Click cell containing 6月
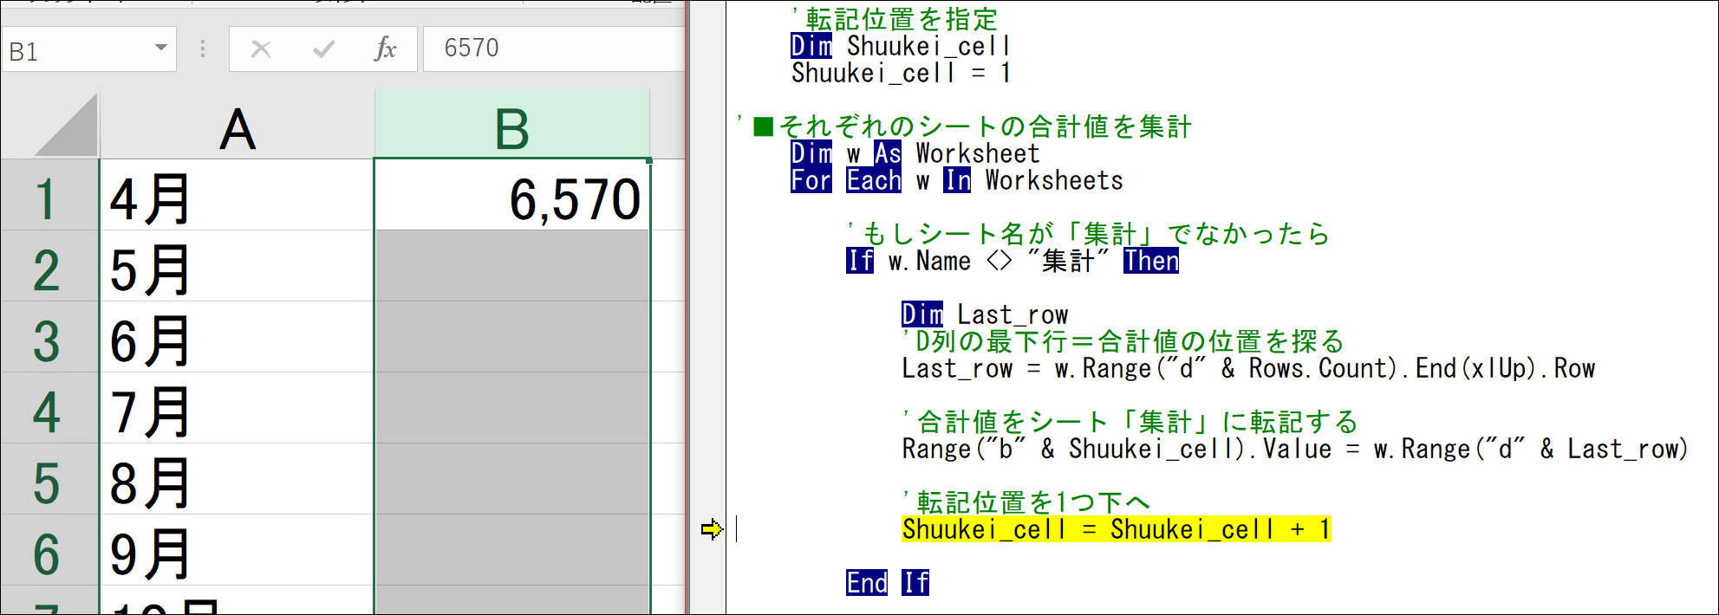Image resolution: width=1719 pixels, height=615 pixels. (238, 337)
